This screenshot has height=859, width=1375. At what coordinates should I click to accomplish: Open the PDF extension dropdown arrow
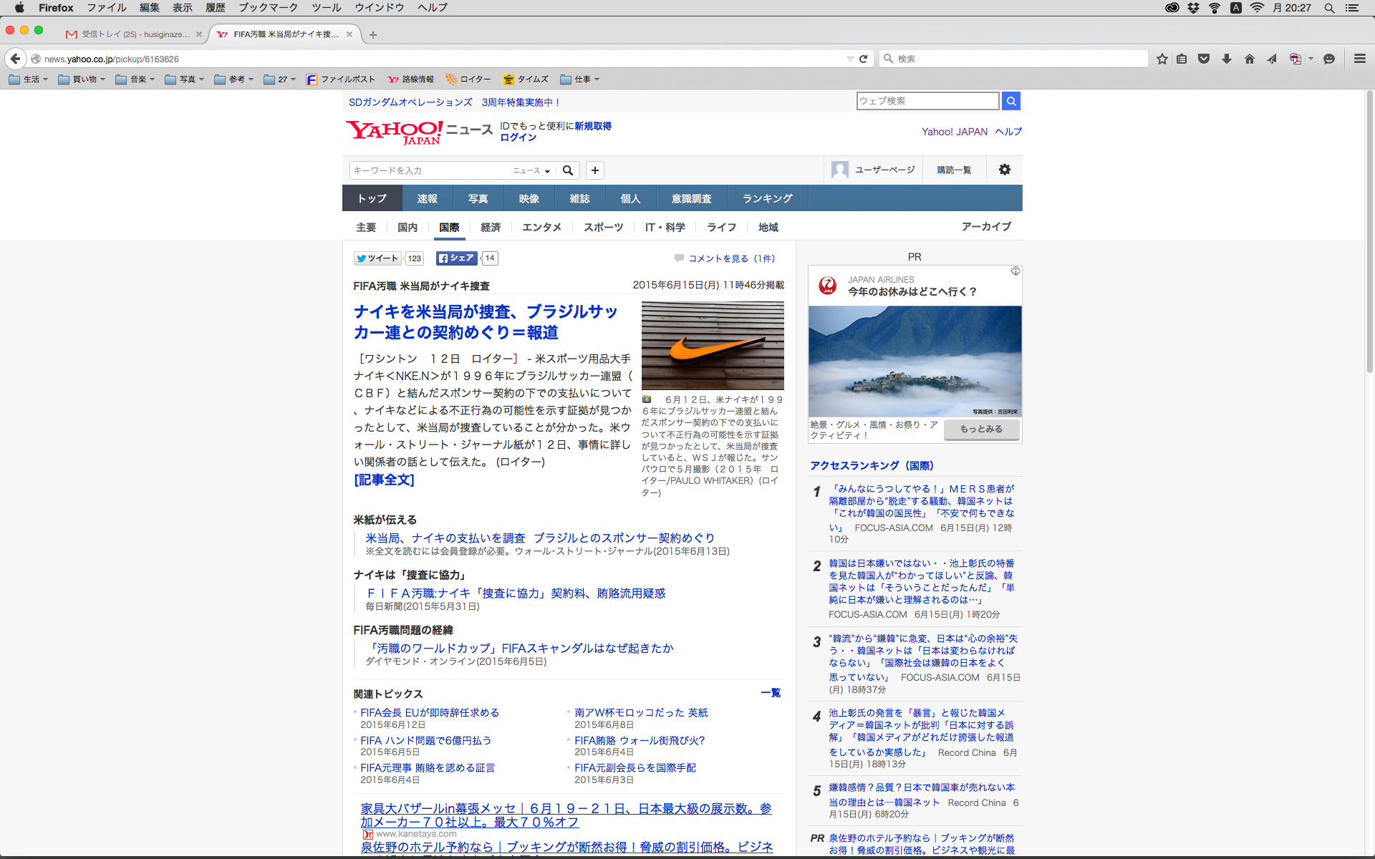coord(1311,59)
